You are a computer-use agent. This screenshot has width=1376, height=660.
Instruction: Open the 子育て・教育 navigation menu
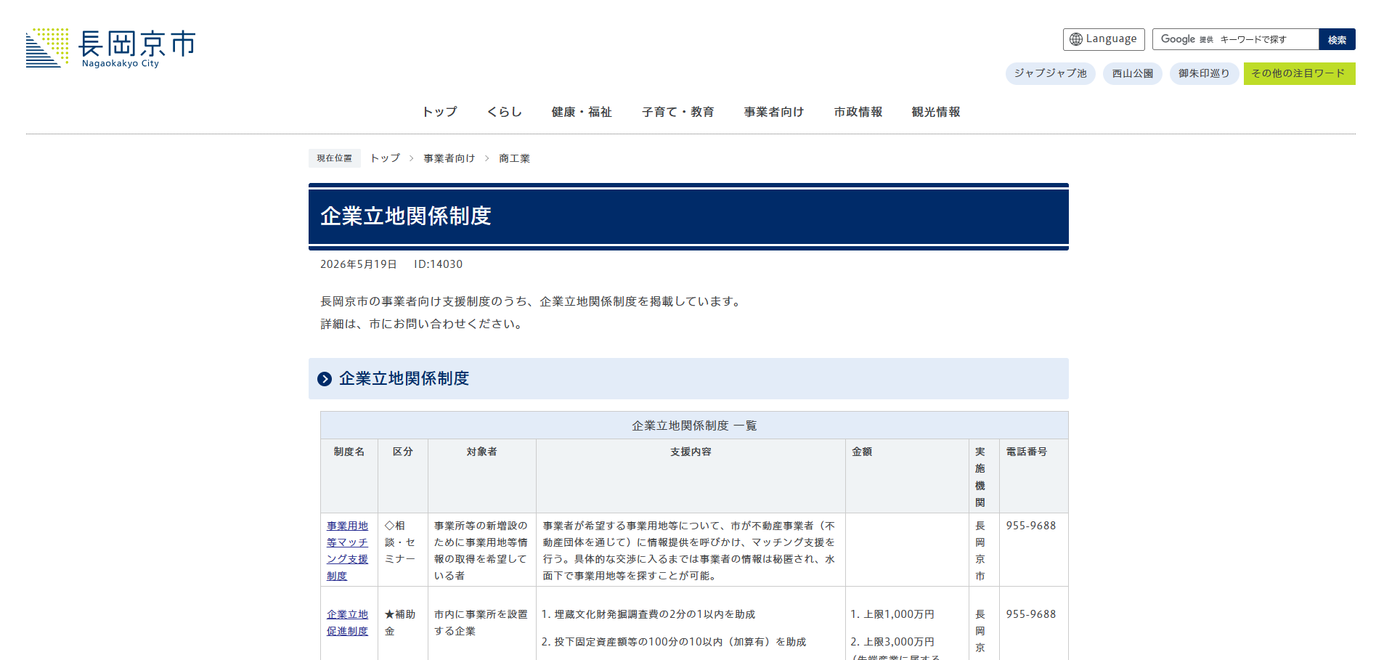coord(678,112)
